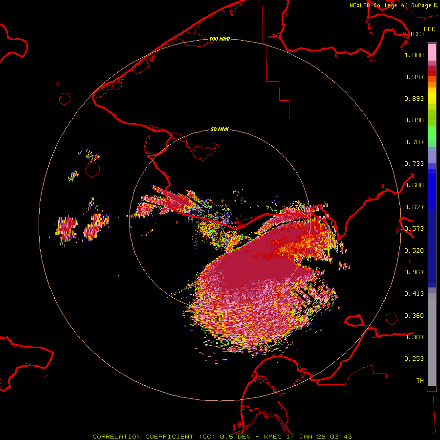
Task: Click the TH threshold label
Action: pos(420,381)
